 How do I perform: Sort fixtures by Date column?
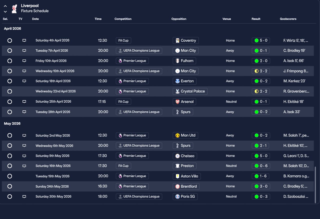point(35,19)
